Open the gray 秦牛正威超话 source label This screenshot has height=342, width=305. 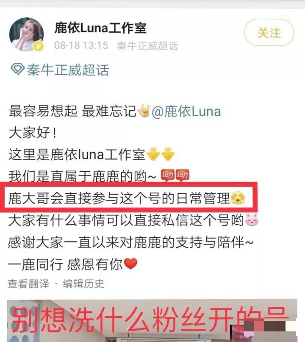(147, 46)
